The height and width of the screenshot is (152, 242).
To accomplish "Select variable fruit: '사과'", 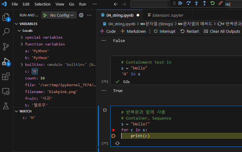I will [39, 99].
